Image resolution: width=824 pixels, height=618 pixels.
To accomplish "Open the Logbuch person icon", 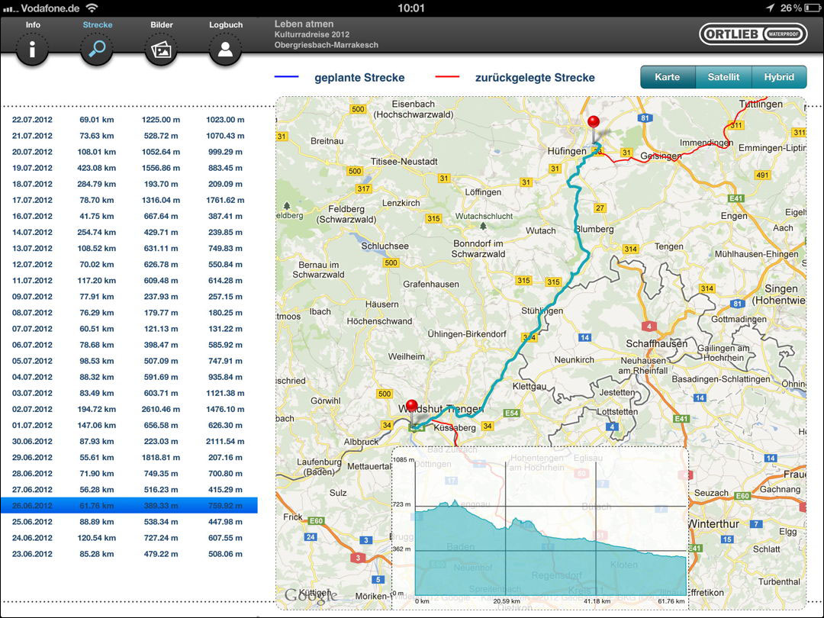I will pos(225,50).
